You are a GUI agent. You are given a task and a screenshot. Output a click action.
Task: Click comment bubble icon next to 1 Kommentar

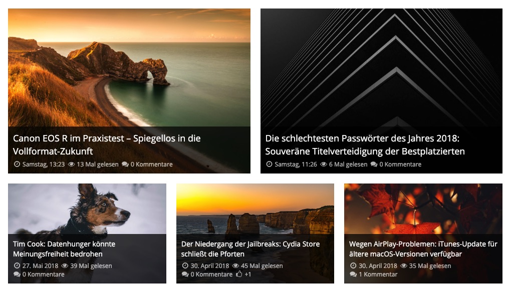tap(353, 274)
